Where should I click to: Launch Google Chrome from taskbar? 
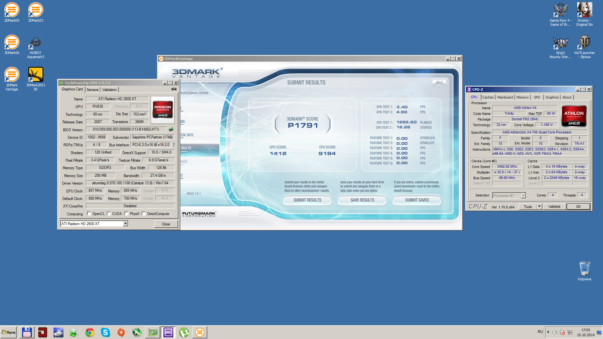[90, 332]
